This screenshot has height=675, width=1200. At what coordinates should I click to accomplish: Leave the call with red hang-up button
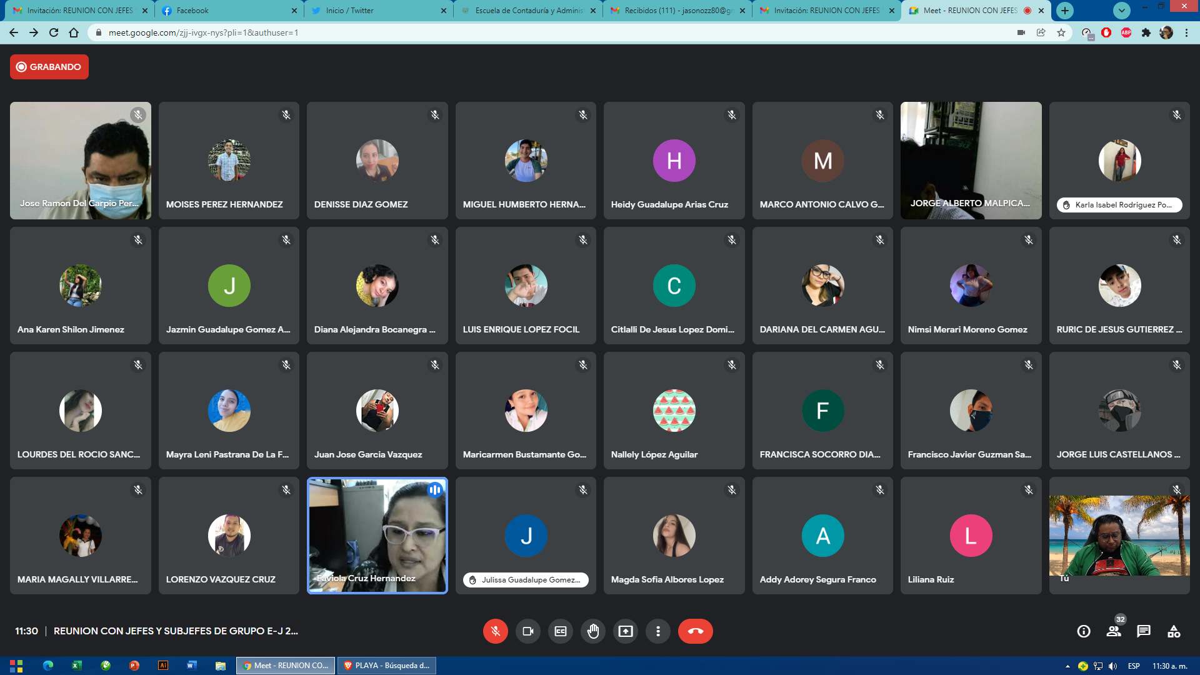696,631
